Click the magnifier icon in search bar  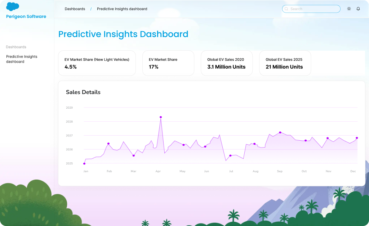(x=286, y=9)
